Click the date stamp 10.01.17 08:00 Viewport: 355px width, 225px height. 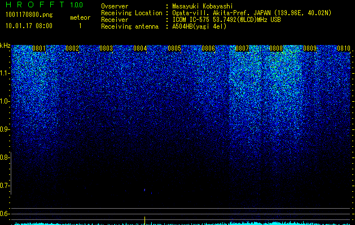29,26
